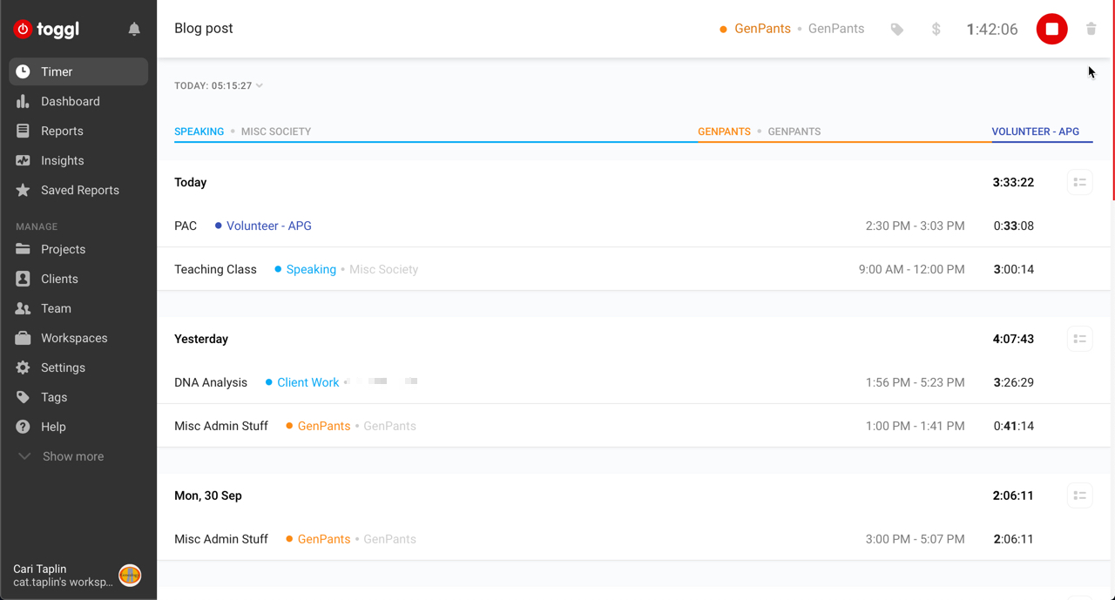Open the tags icon in timer bar
Screen dimensions: 1115x600
(x=896, y=30)
